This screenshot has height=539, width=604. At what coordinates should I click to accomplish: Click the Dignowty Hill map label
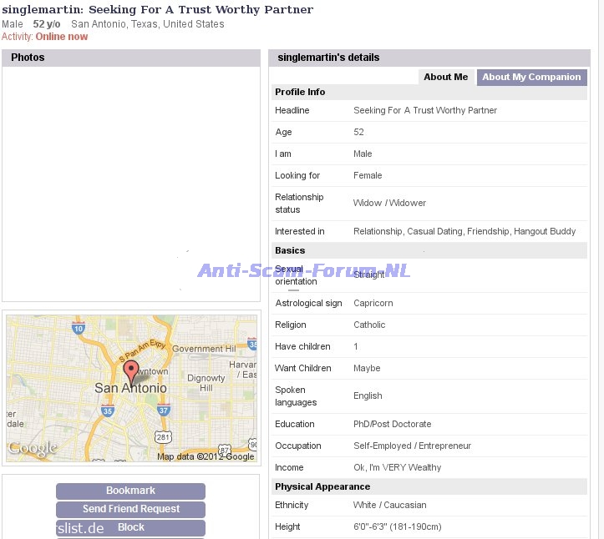tap(206, 383)
